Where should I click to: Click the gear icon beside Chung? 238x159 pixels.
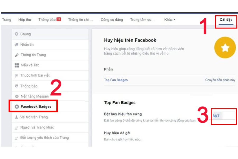[x=16, y=34]
